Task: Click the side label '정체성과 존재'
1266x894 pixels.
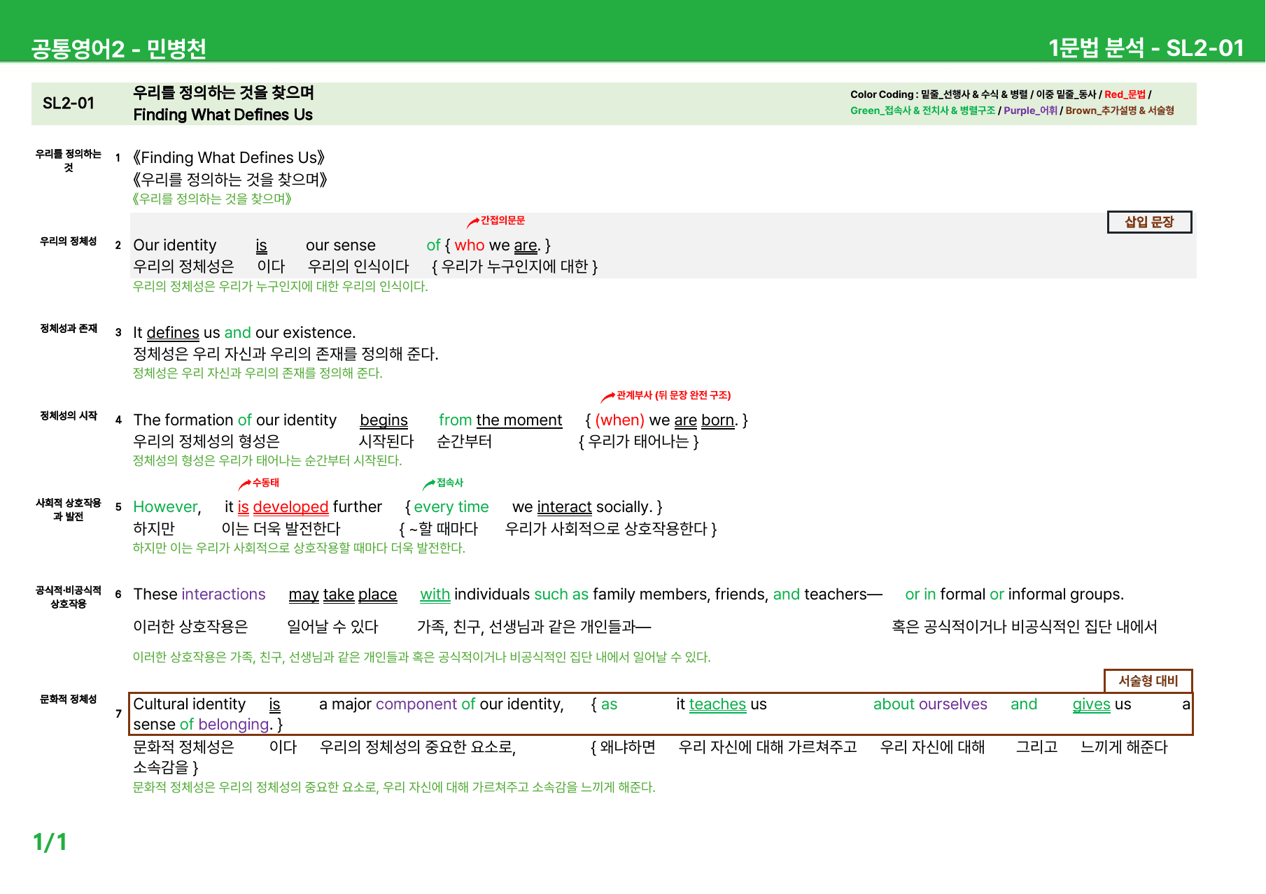Action: [x=69, y=329]
